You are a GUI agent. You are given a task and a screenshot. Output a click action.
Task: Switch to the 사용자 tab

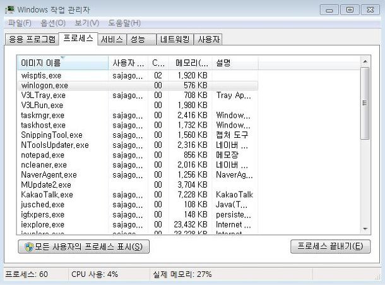(208, 39)
